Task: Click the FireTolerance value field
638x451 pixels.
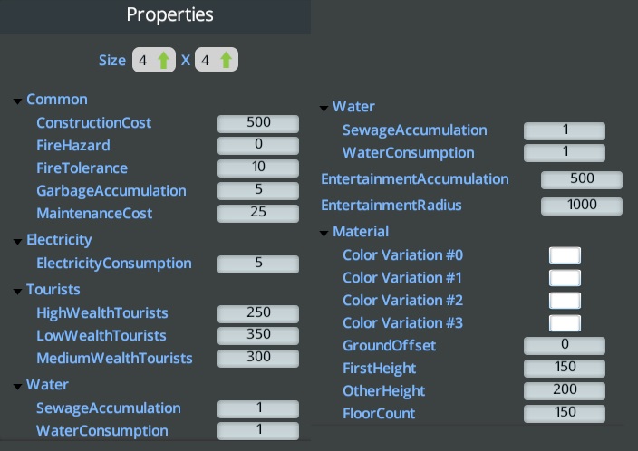Action: [258, 168]
